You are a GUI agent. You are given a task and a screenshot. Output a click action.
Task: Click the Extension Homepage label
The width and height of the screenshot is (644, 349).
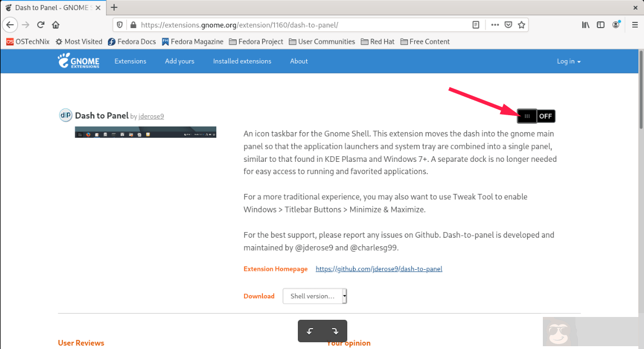coord(275,269)
